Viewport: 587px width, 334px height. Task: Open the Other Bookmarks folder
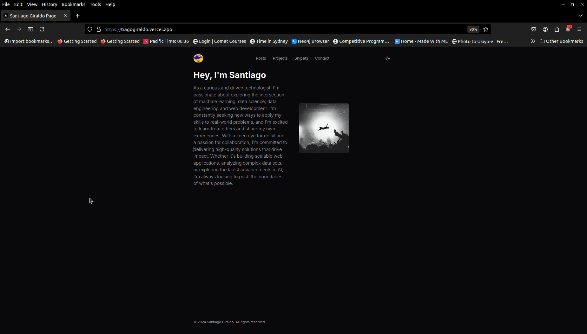pyautogui.click(x=561, y=41)
